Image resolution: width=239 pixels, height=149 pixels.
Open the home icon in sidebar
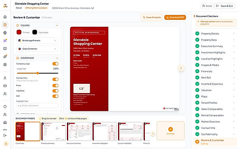[5, 17]
